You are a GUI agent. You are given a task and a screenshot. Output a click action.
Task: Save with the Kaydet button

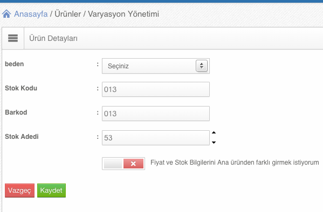(x=52, y=190)
